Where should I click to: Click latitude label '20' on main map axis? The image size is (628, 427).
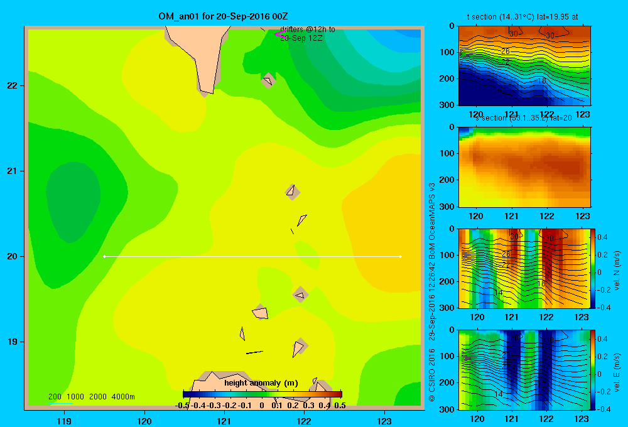click(x=13, y=256)
